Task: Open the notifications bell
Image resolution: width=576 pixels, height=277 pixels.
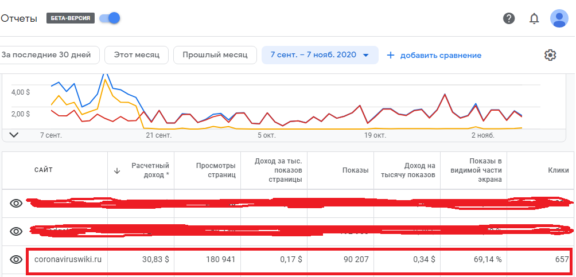Action: 534,18
